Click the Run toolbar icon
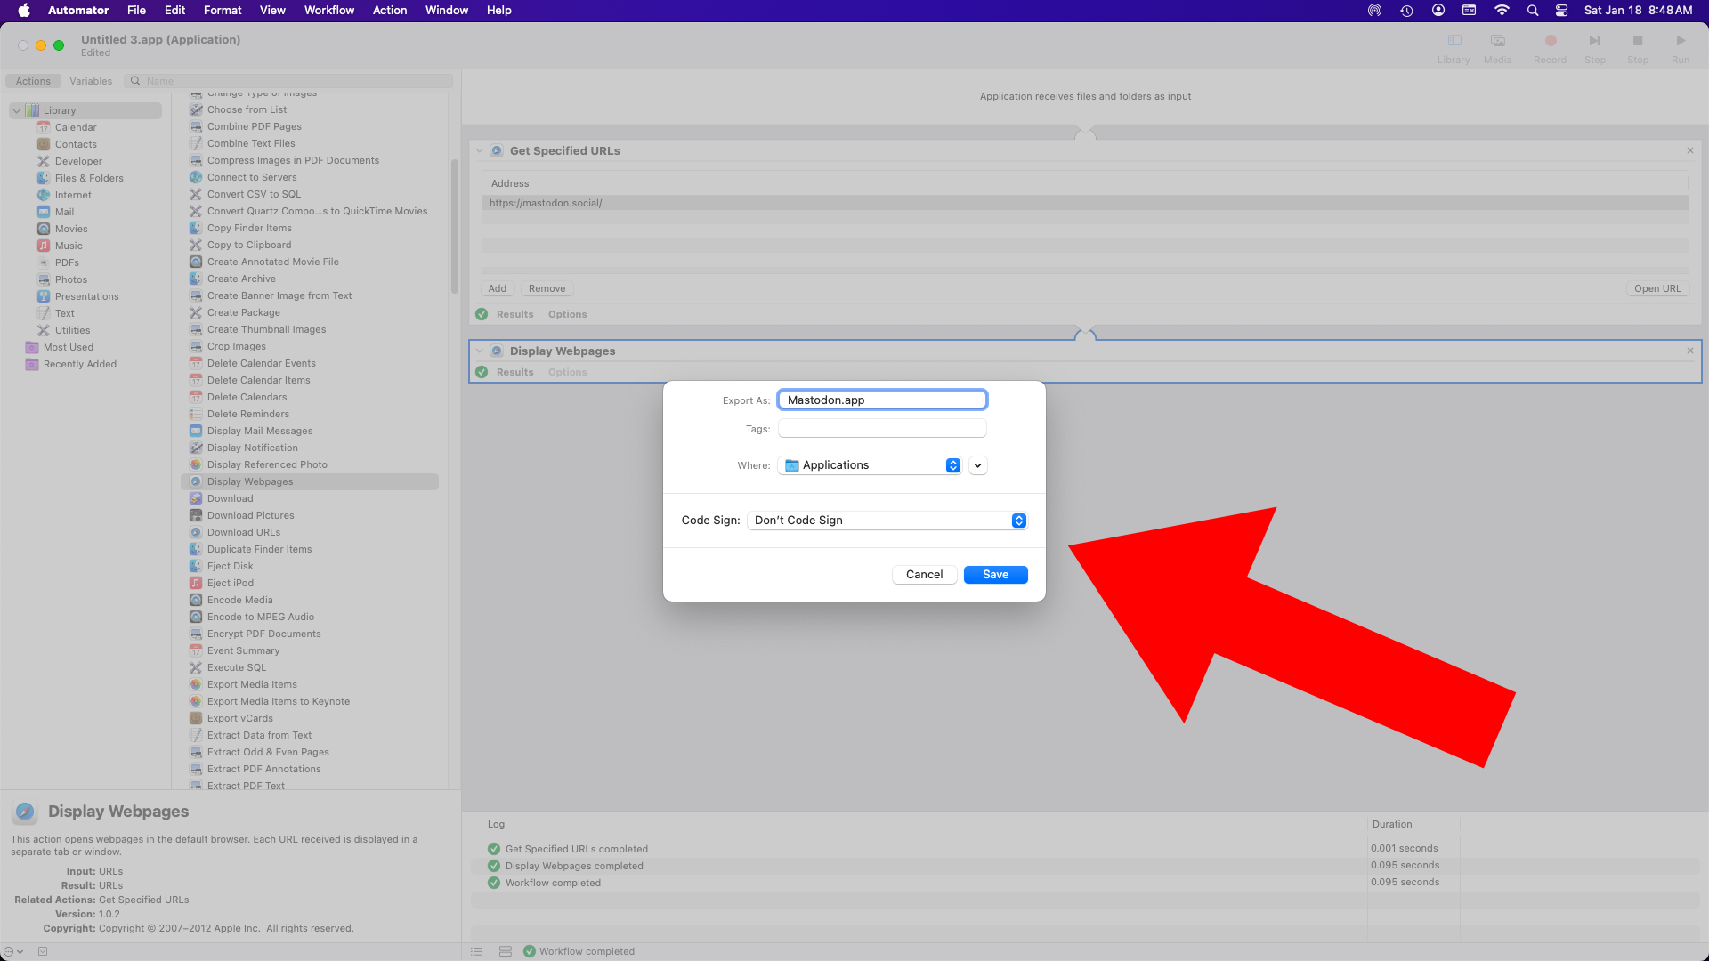Screen dimensions: 1709x961 (1681, 41)
